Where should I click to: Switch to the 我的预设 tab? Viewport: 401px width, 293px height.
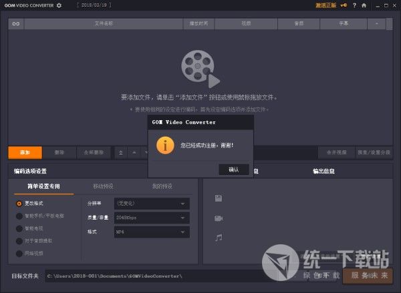pos(162,186)
